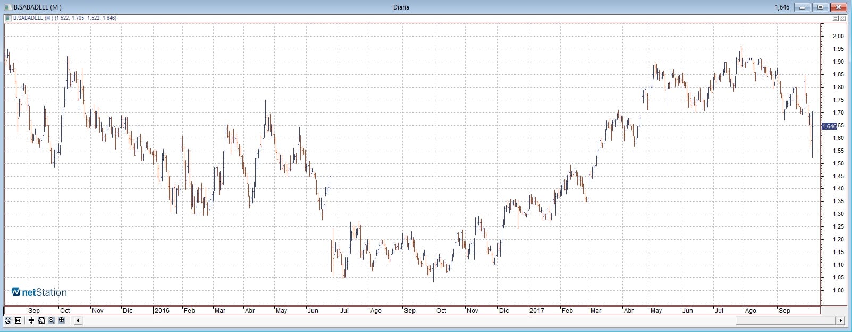Click the 1,646 current price marker
The width and height of the screenshot is (852, 332).
coord(829,126)
